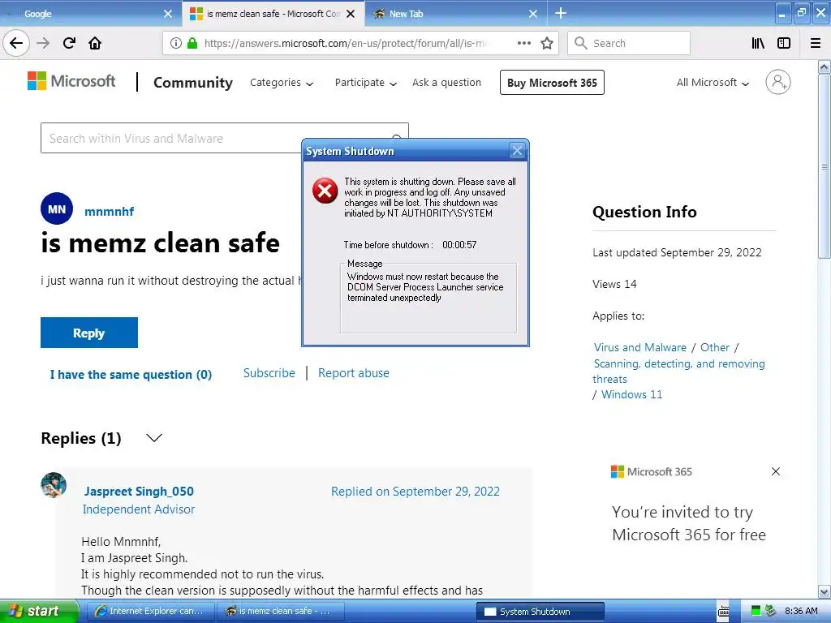This screenshot has width=831, height=623.
Task: Open mnmnhf user profile link
Action: [x=110, y=212]
